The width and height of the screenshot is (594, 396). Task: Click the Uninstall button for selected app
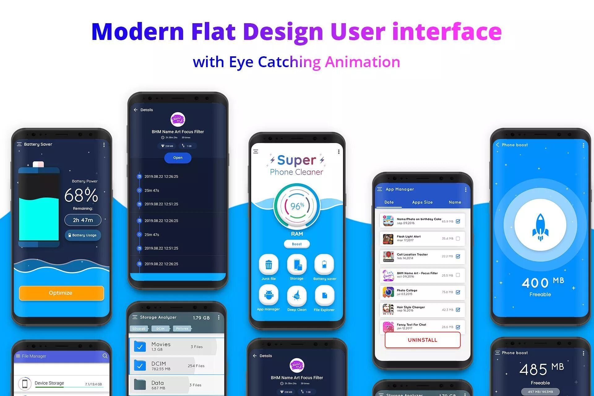pos(420,342)
